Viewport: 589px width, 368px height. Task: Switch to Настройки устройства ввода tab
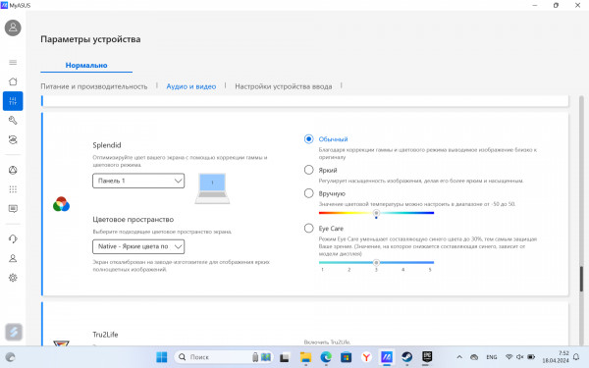pyautogui.click(x=284, y=86)
